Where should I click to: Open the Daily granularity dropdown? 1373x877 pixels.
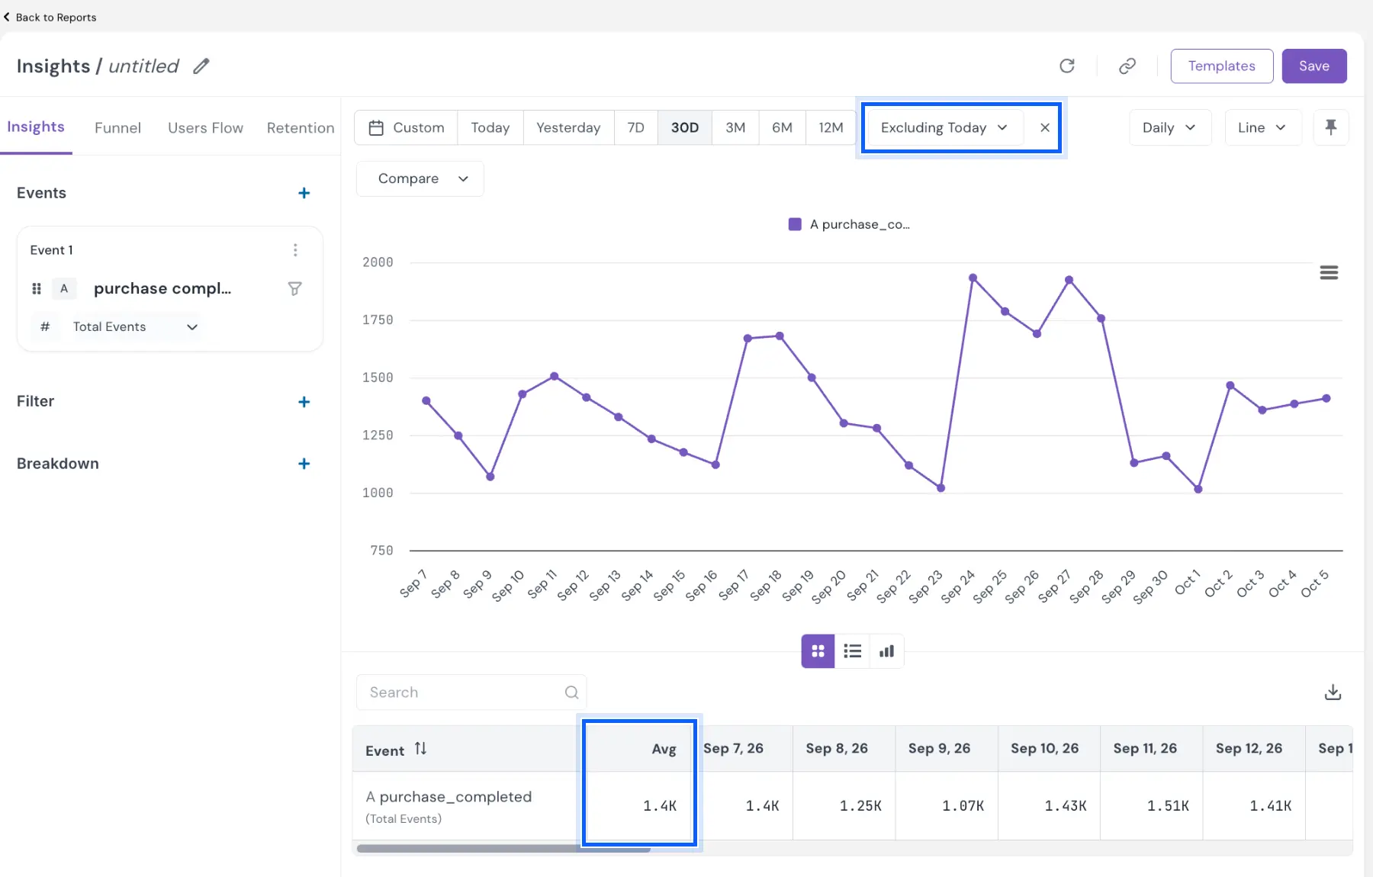[x=1169, y=127]
